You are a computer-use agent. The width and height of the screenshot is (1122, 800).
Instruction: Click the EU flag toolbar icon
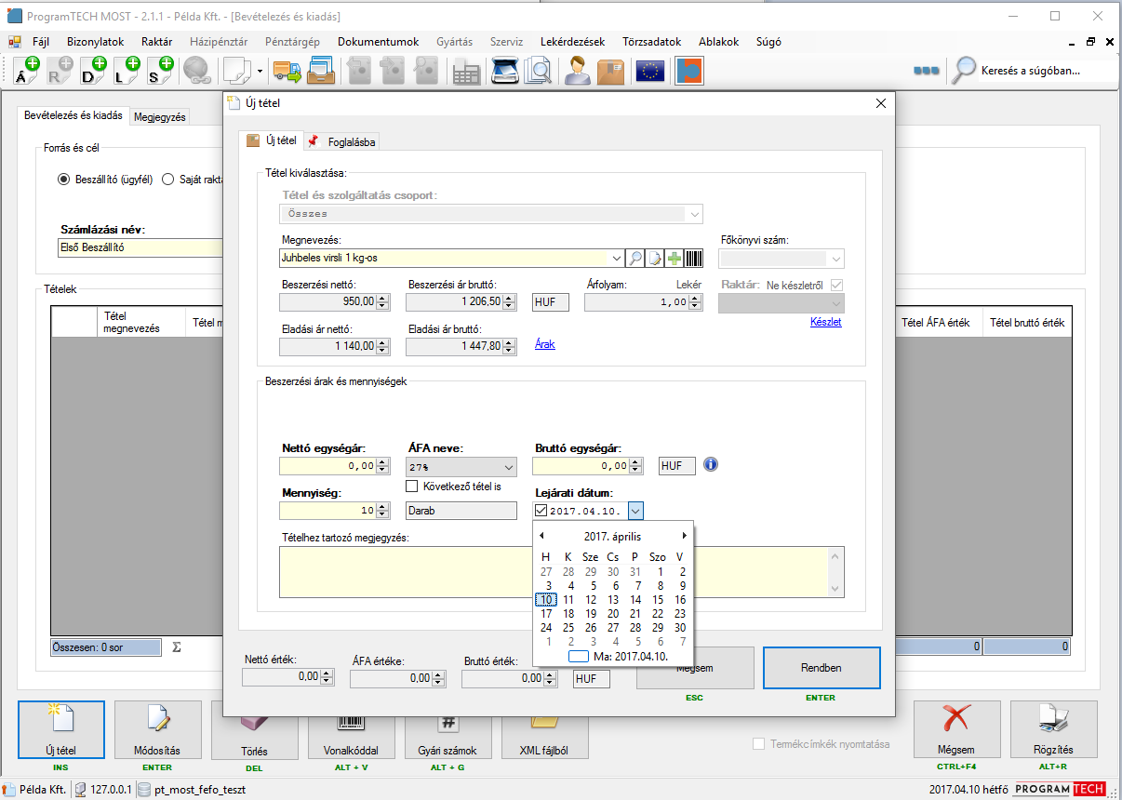tap(649, 71)
